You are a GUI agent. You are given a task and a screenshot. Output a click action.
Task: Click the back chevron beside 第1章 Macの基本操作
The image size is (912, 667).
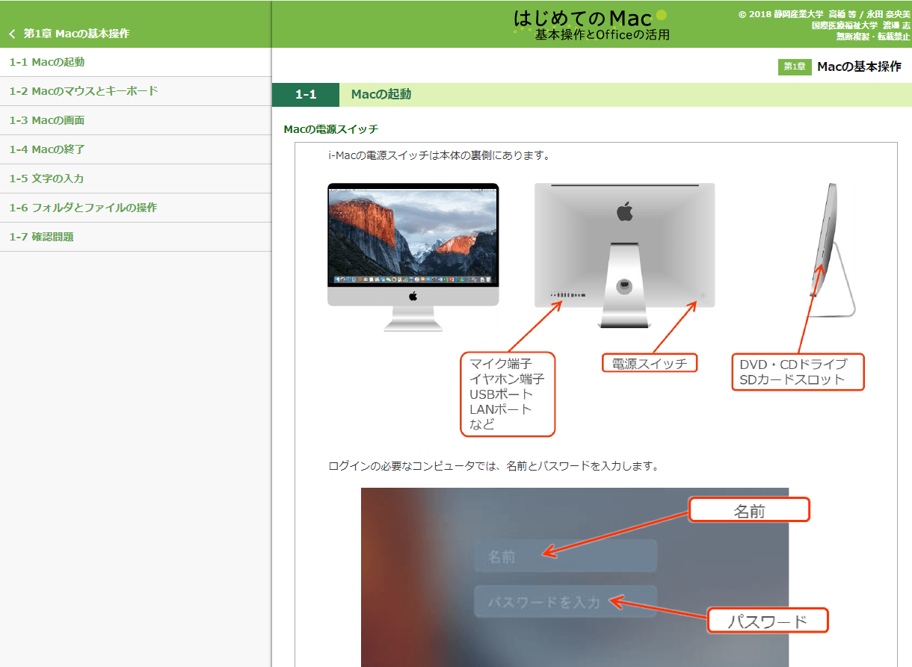(12, 34)
